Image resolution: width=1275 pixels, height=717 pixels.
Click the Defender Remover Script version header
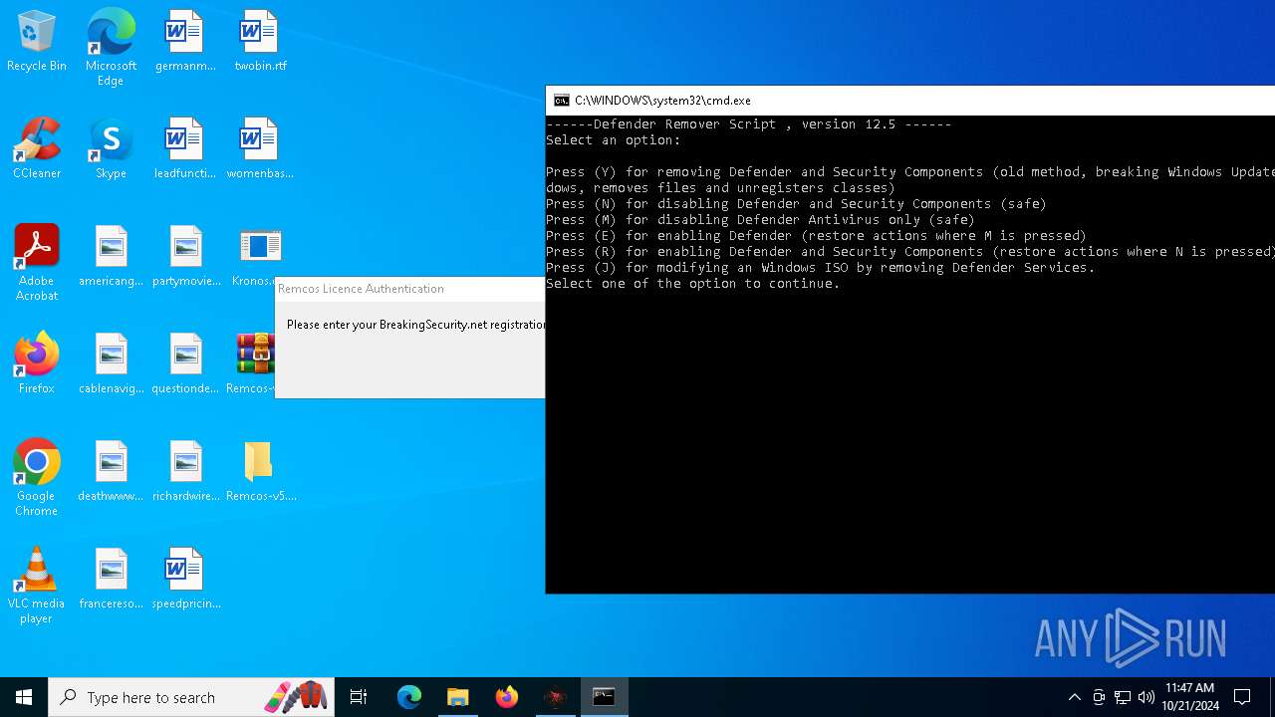point(748,124)
